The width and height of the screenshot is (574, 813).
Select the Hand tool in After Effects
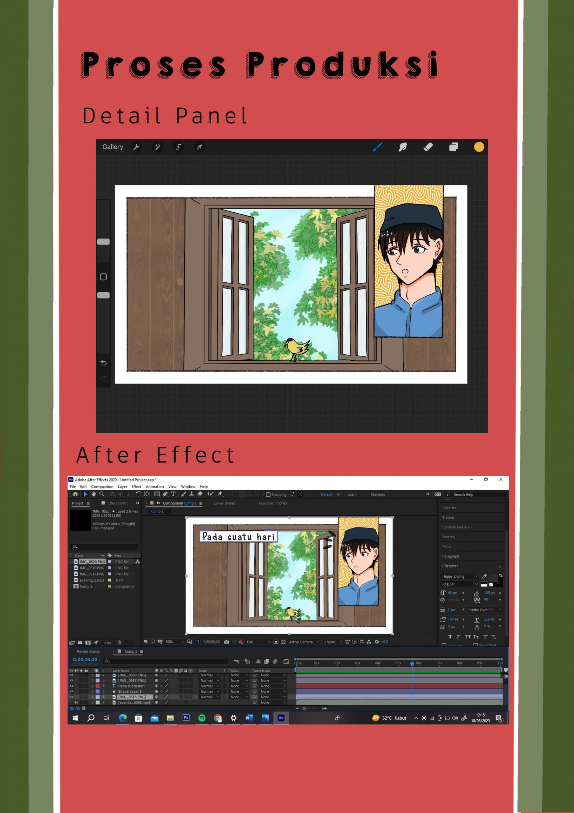pos(94,494)
